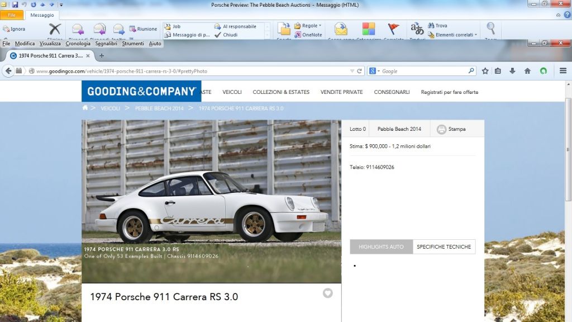Go to the next item with the down arrow
Viewport: 572px width, 322px height.
[51, 4]
